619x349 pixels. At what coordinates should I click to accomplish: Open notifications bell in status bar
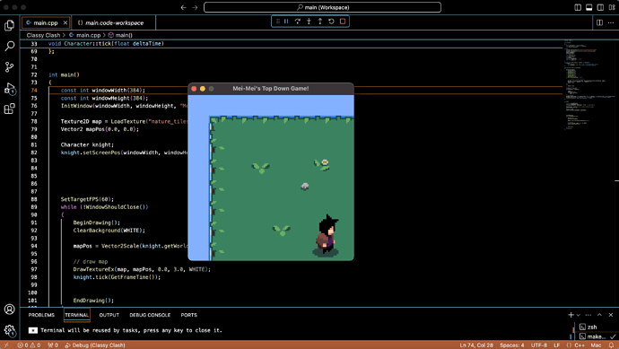pos(611,345)
